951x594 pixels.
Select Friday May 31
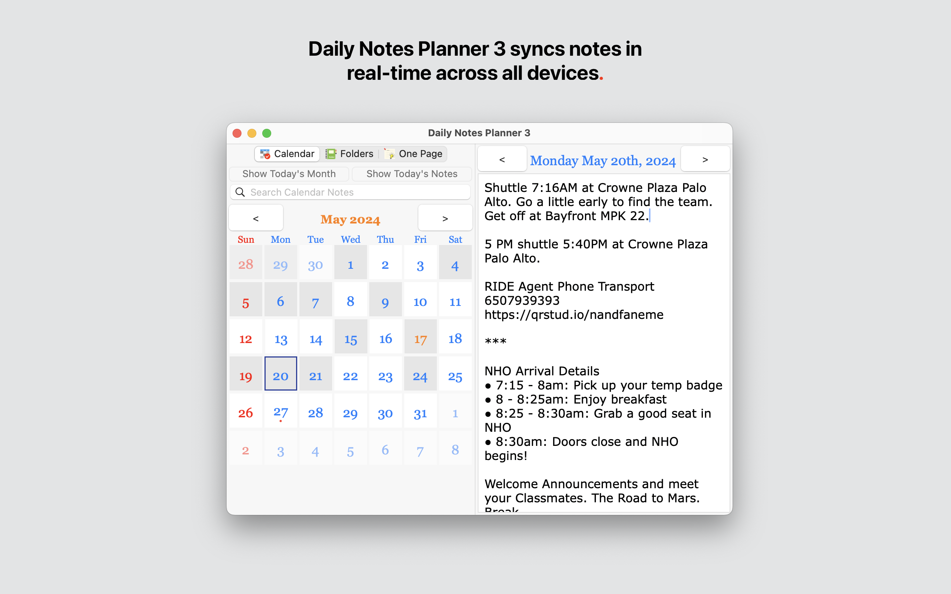point(420,411)
